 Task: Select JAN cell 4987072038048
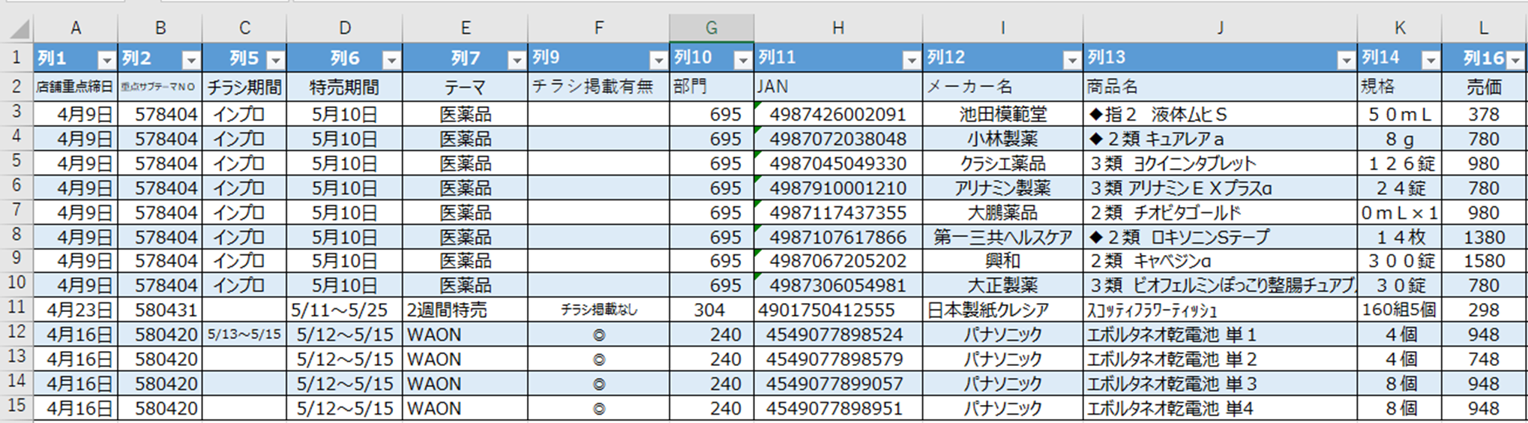[838, 139]
